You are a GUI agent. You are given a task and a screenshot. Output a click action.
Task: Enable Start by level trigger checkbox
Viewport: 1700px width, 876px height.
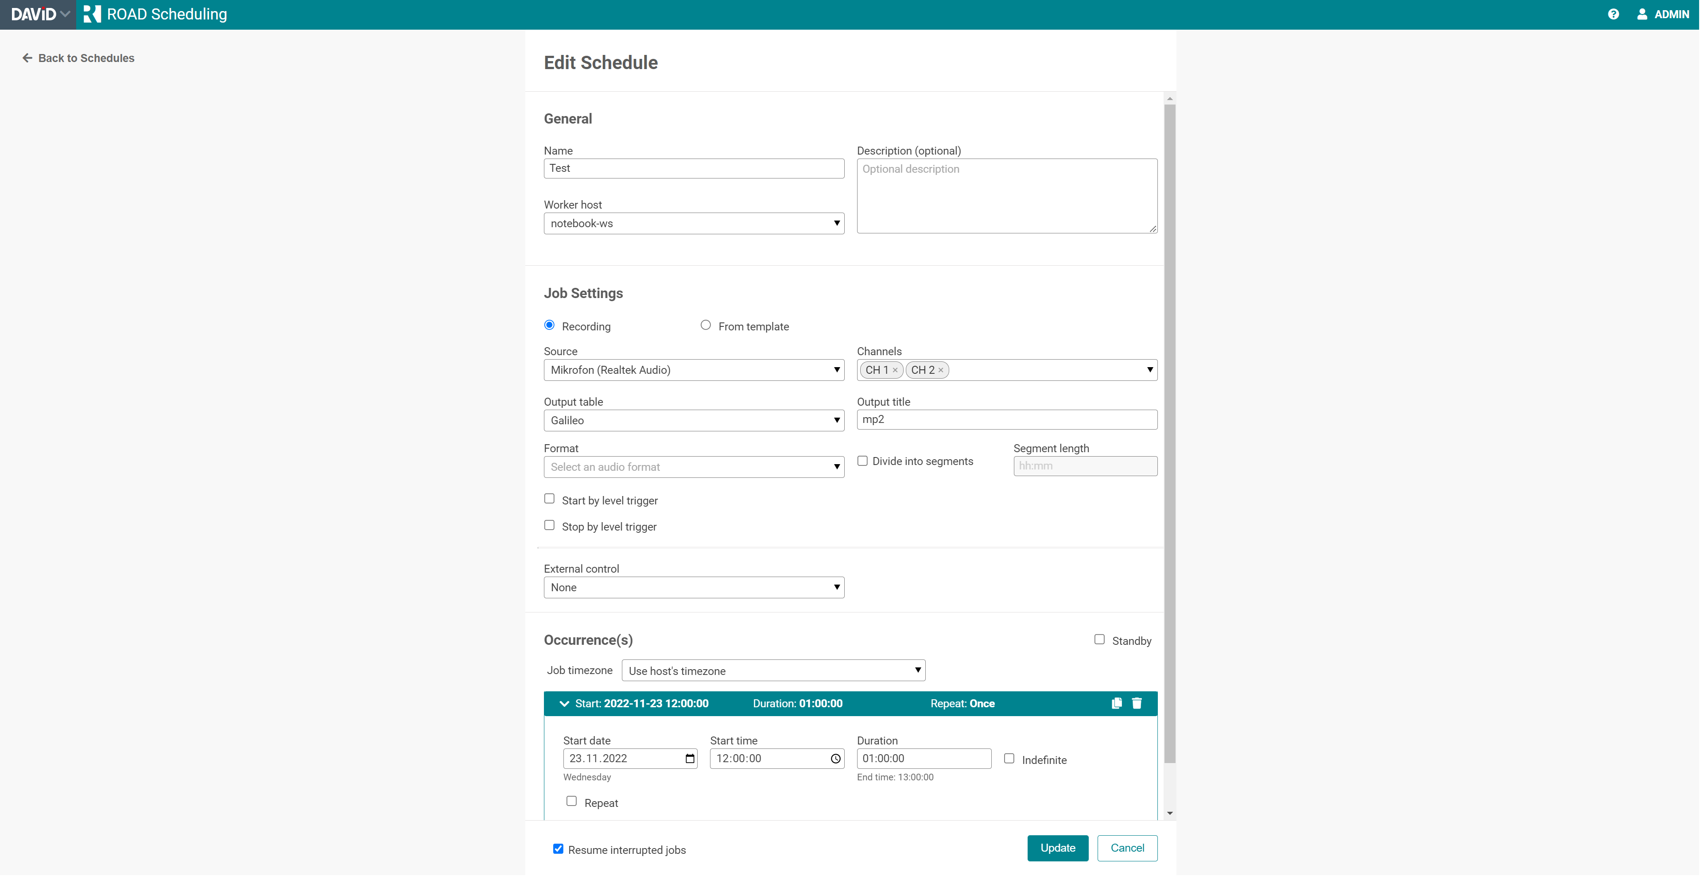[x=549, y=499]
